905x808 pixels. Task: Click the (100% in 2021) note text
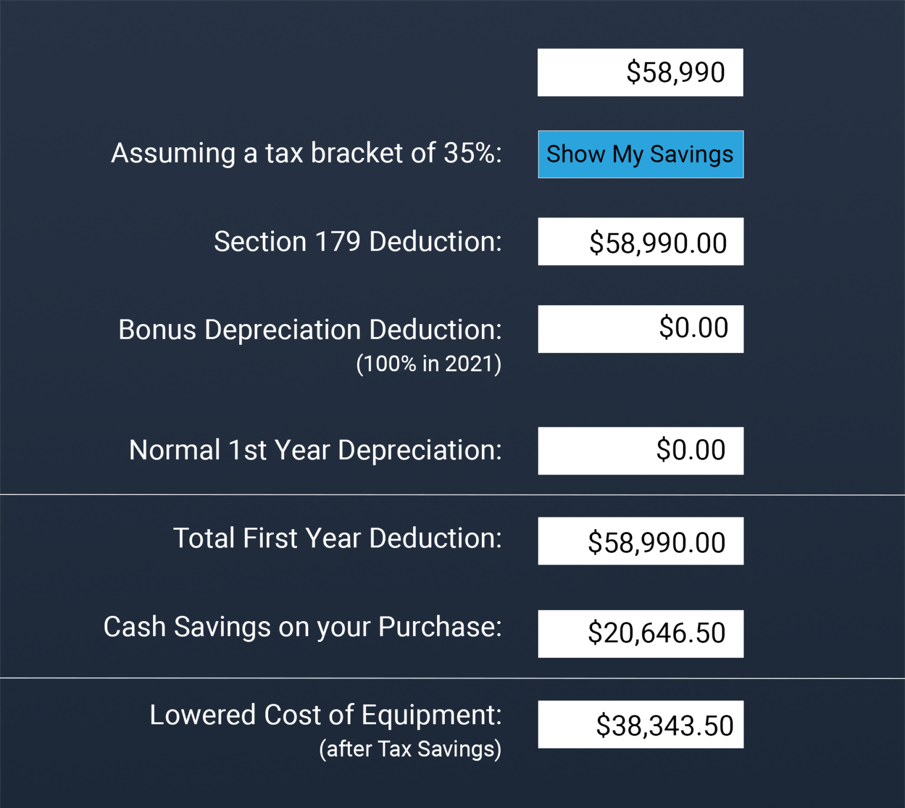click(428, 364)
